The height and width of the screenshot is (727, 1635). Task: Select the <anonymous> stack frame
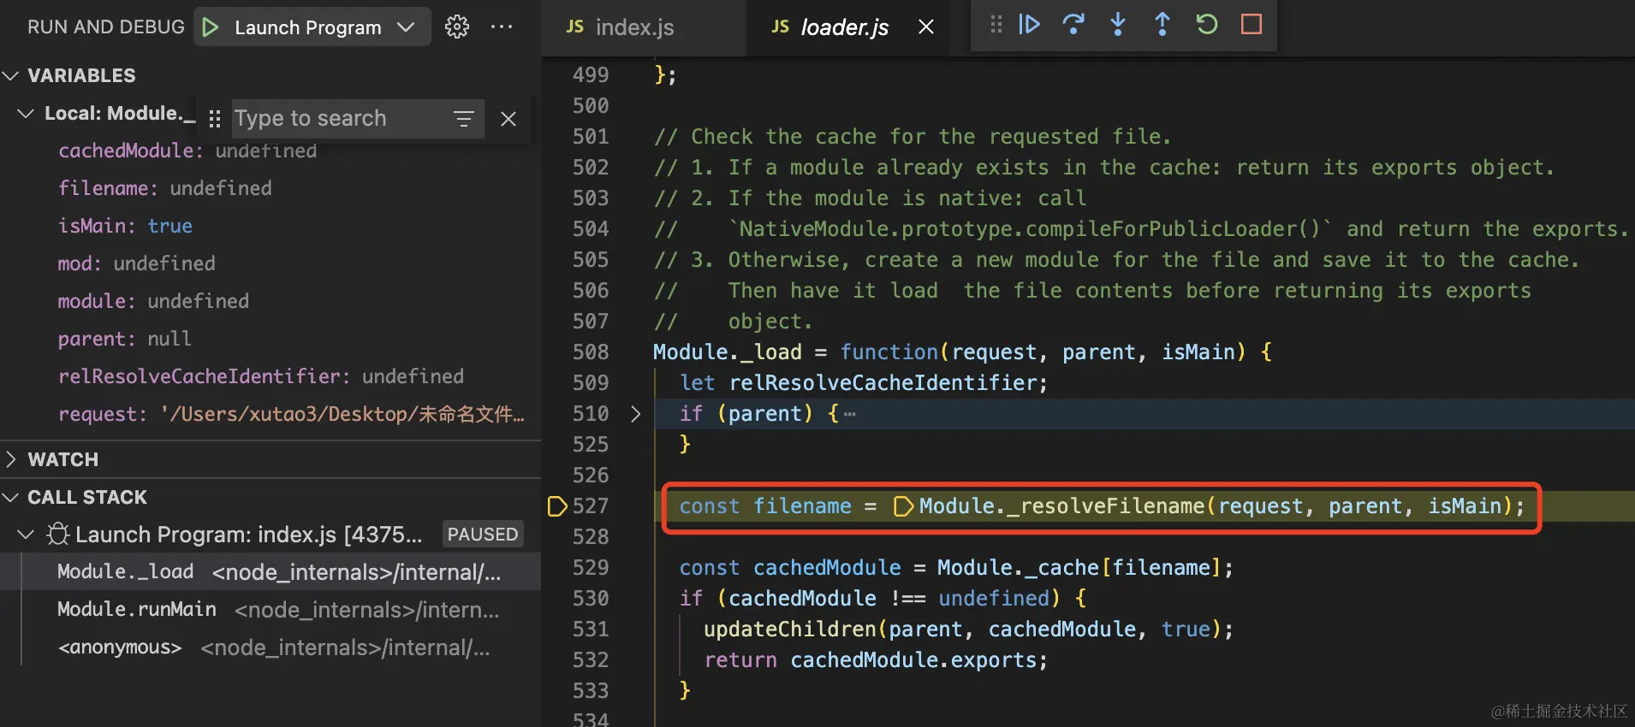pyautogui.click(x=271, y=647)
